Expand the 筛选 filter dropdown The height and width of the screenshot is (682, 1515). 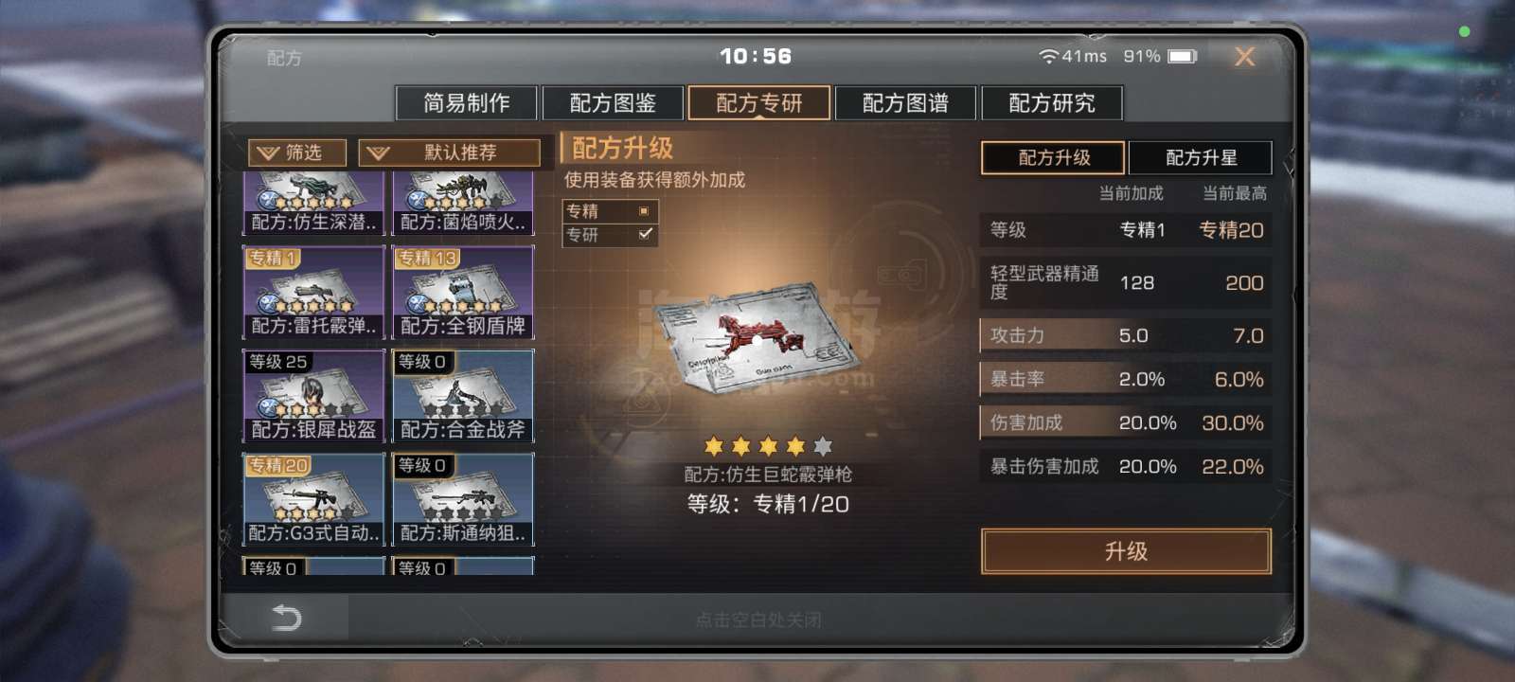pyautogui.click(x=297, y=153)
